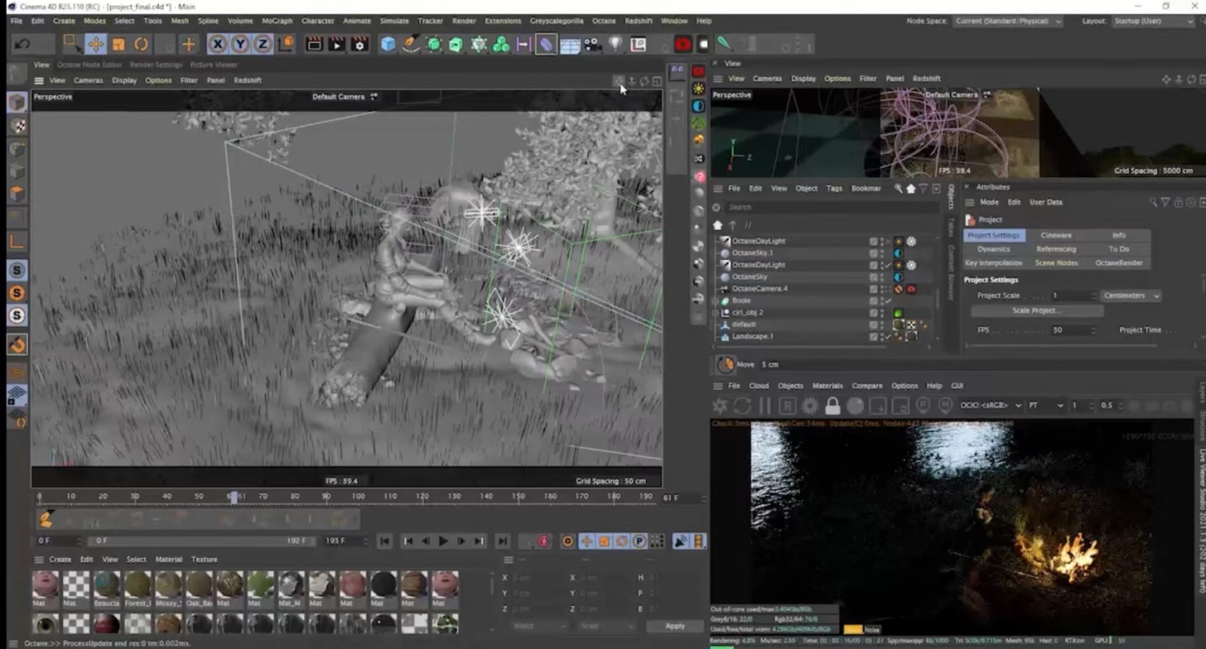Switch to the Cineware tab

(x=1056, y=235)
